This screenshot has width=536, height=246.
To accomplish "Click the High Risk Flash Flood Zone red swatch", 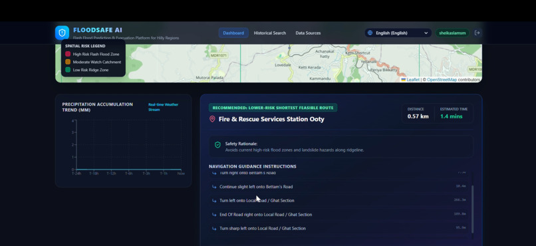I will click(x=68, y=54).
